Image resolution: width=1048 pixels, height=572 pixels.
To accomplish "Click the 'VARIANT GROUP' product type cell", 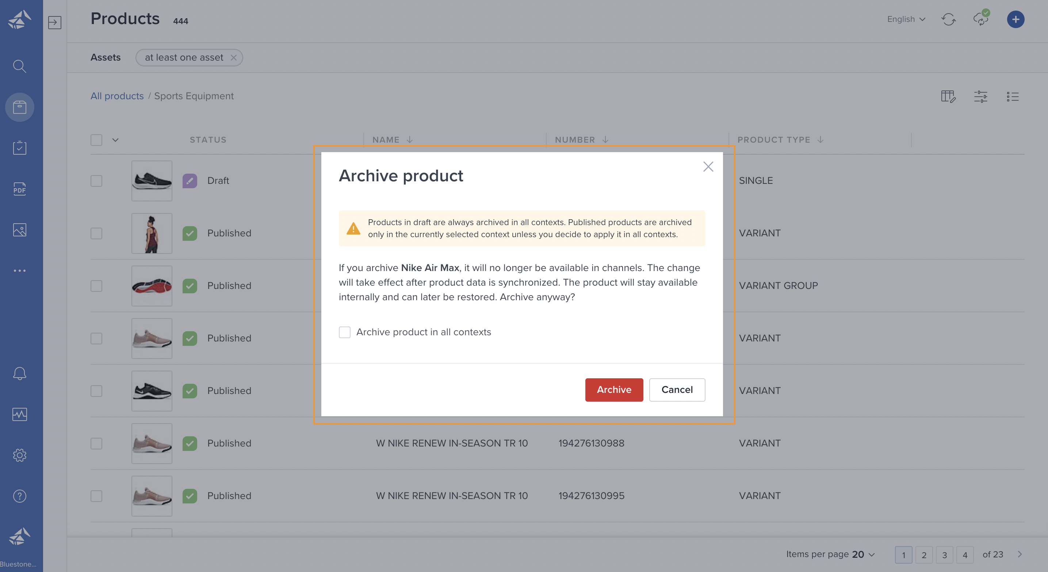I will 778,286.
